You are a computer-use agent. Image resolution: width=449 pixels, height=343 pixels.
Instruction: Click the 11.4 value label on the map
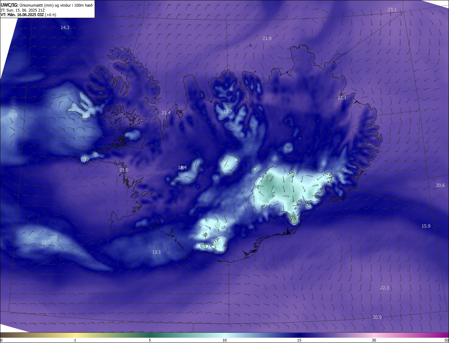(182, 168)
